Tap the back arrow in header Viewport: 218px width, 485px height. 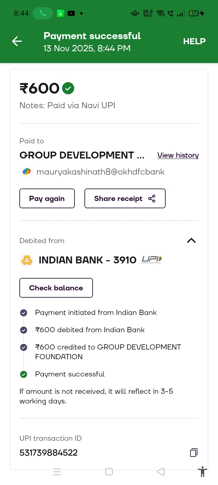pyautogui.click(x=17, y=41)
